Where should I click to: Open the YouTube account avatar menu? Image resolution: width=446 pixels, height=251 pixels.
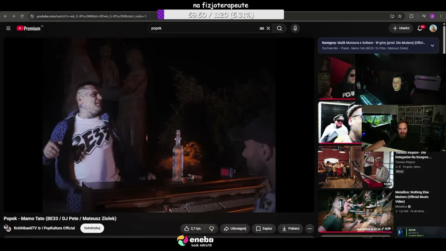[433, 28]
